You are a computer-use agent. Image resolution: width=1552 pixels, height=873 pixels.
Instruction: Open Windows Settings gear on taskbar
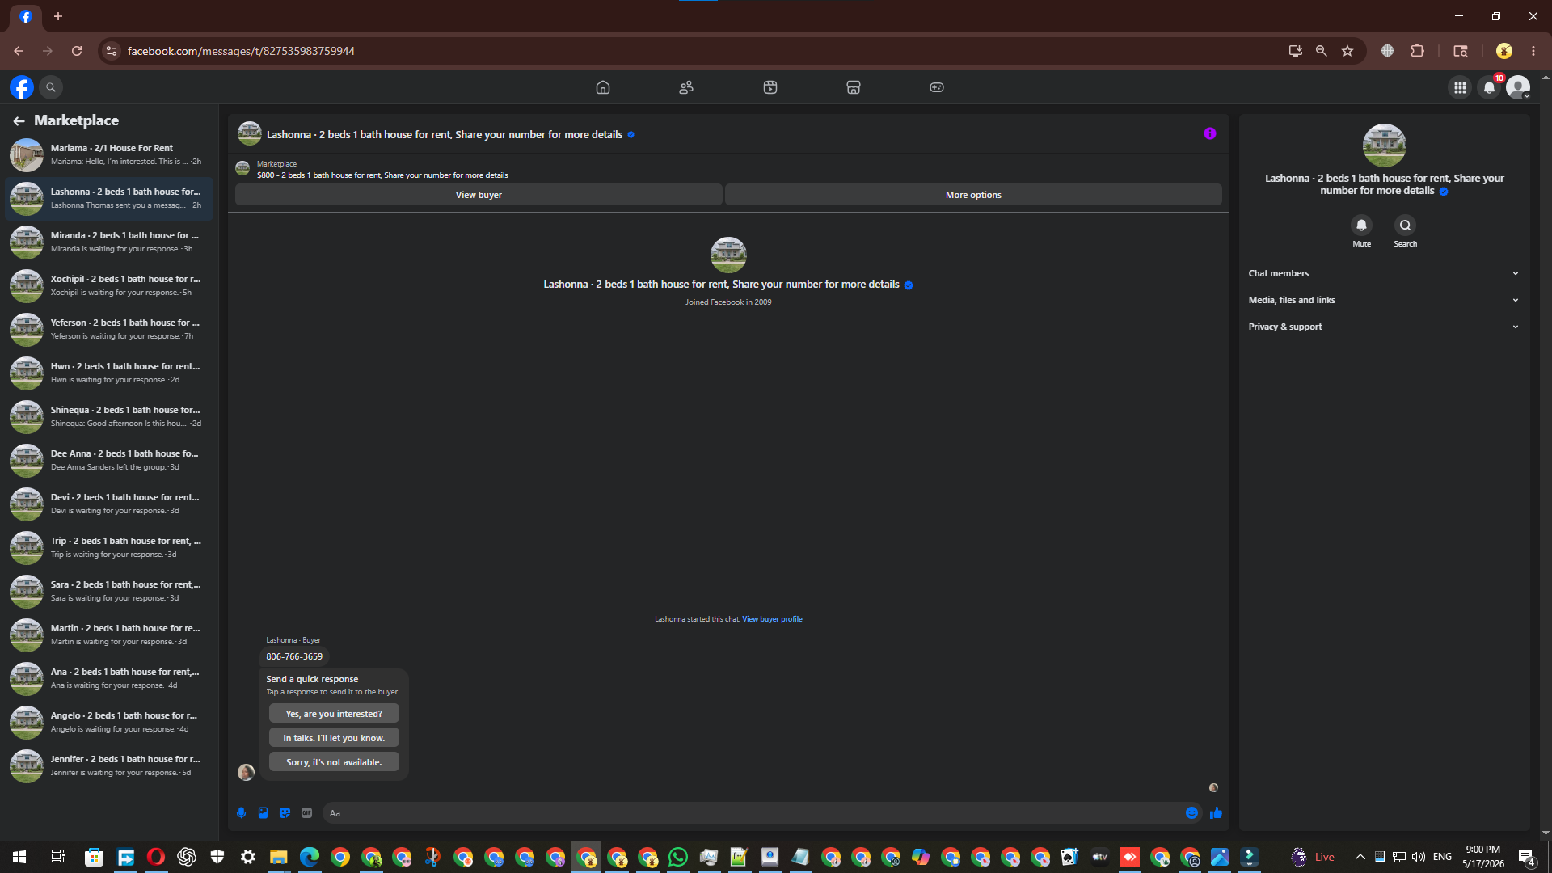[x=248, y=857]
